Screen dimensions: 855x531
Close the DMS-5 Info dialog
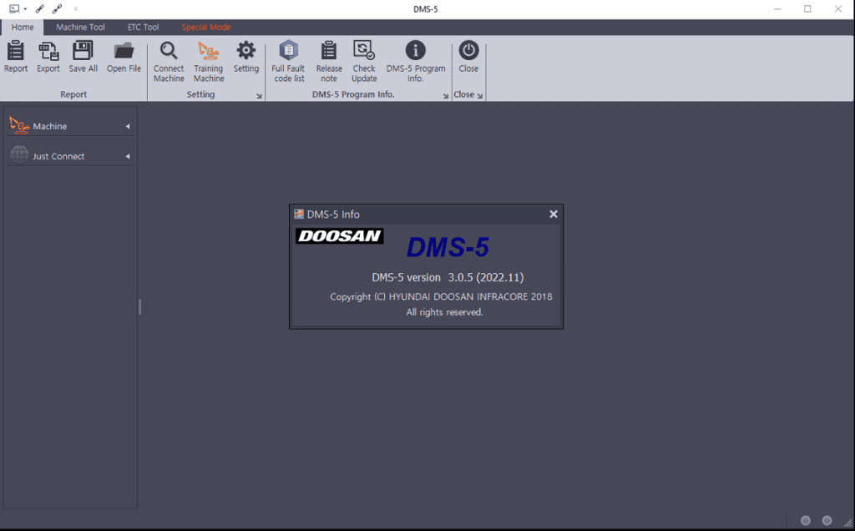553,215
